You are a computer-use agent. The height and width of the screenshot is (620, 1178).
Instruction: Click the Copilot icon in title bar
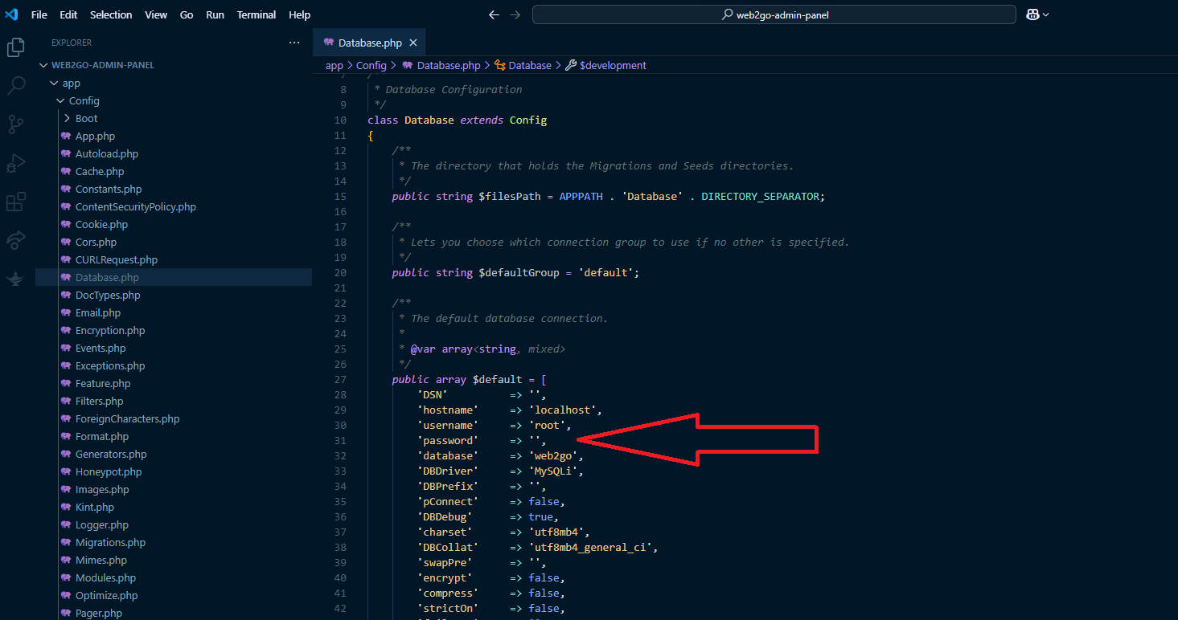(x=1032, y=14)
